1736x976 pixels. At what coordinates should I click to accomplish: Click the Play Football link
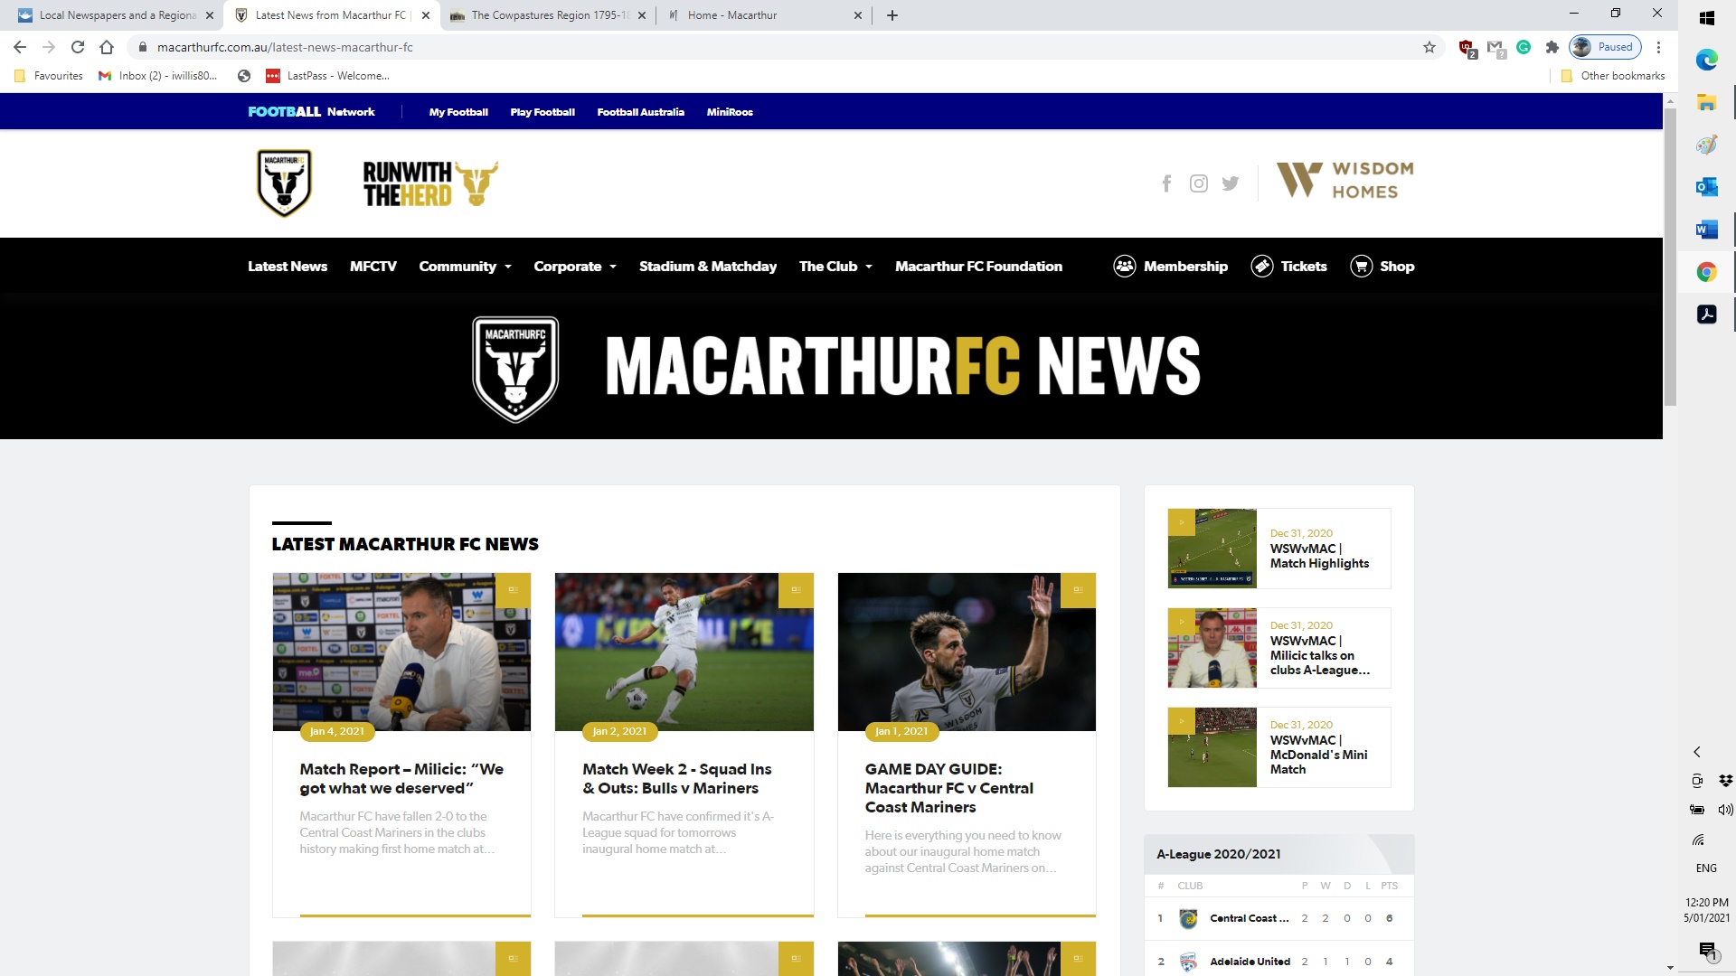click(x=542, y=112)
